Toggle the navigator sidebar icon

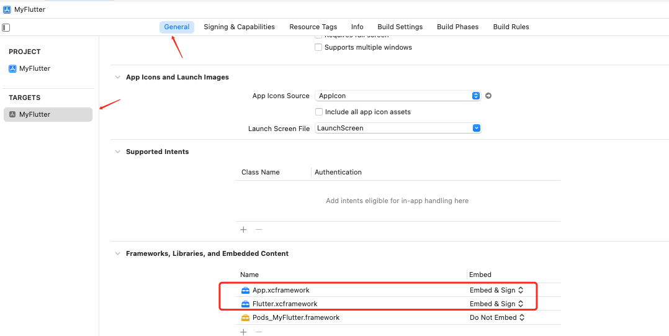click(x=6, y=27)
